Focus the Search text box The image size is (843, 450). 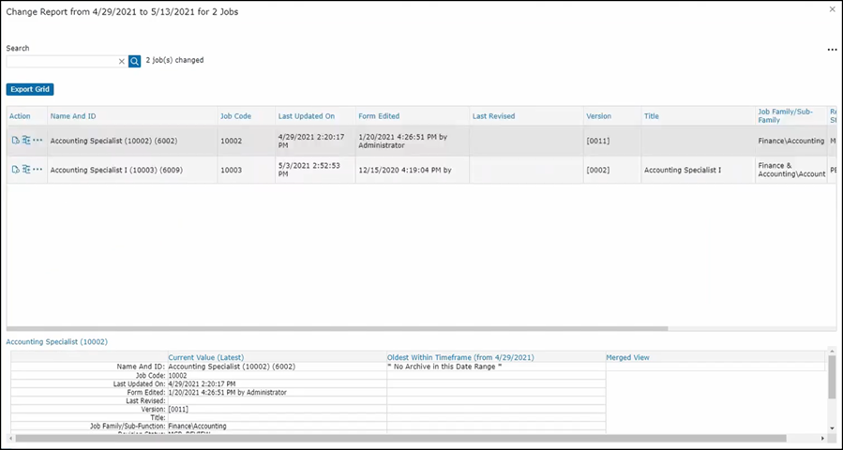(62, 61)
